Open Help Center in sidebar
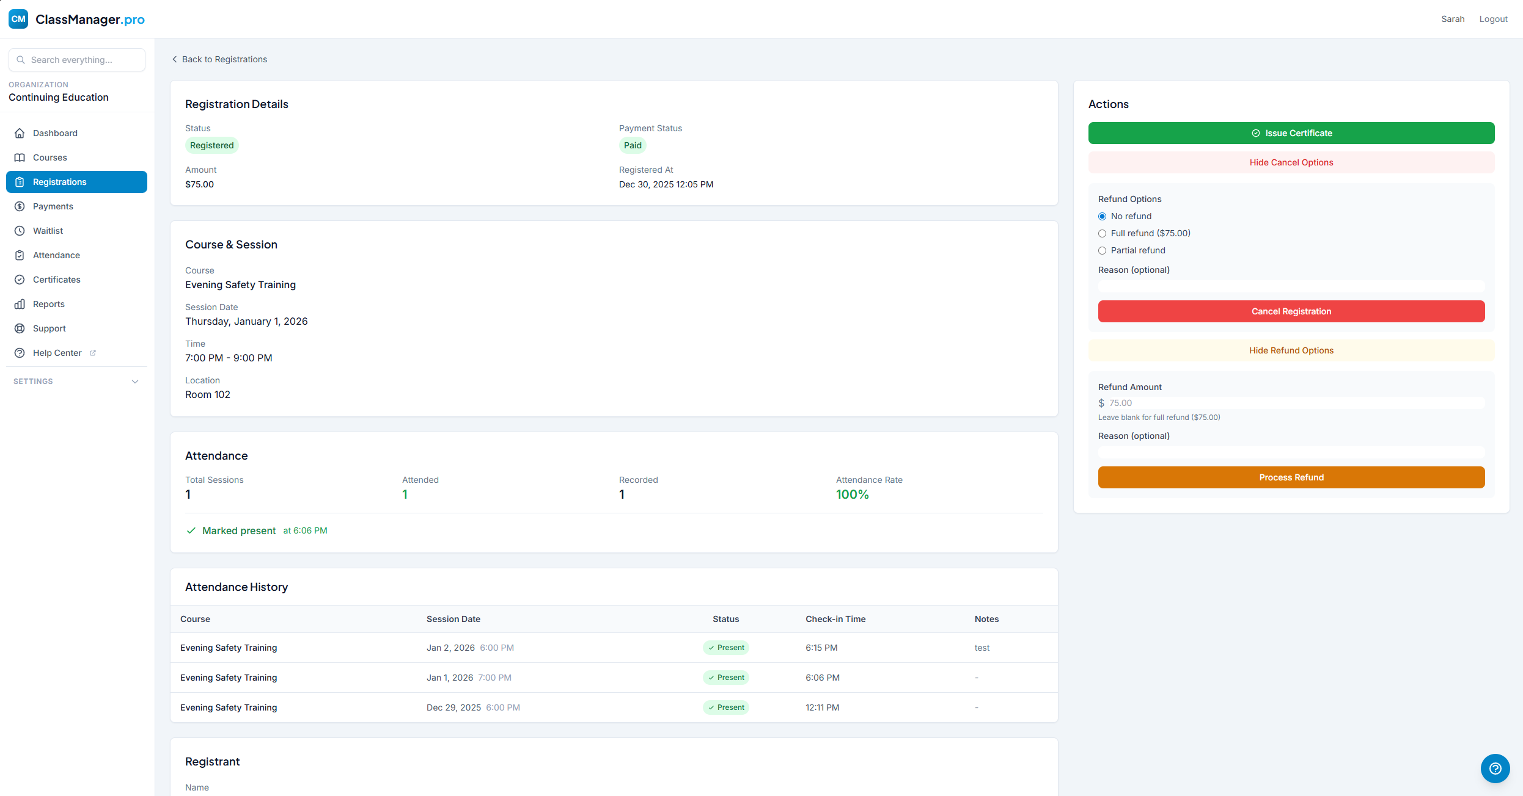Image resolution: width=1523 pixels, height=796 pixels. click(x=57, y=353)
